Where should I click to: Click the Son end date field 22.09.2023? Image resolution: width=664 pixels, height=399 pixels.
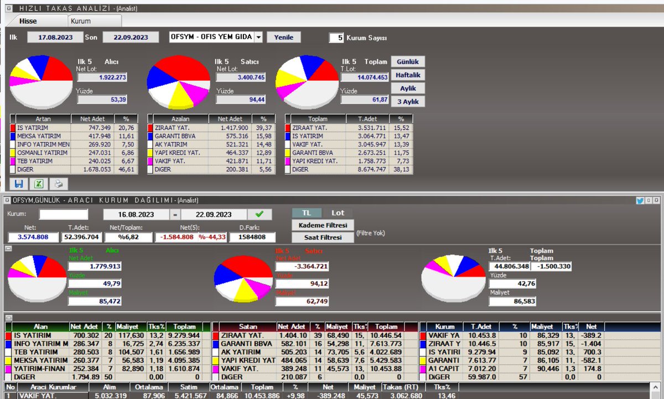131,38
